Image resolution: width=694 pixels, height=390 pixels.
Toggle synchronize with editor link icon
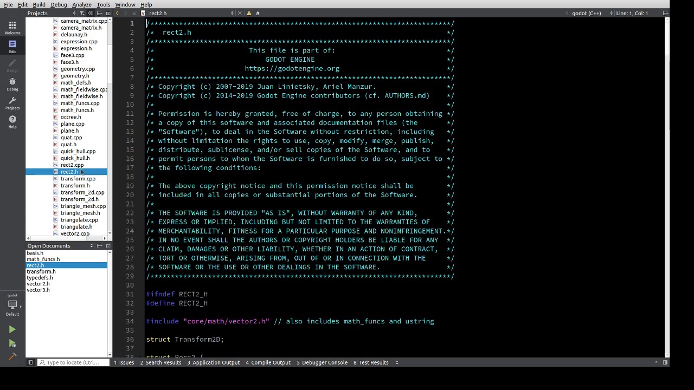(91, 13)
